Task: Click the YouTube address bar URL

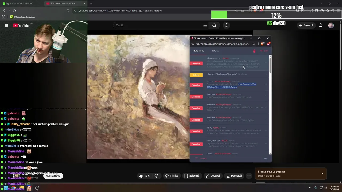Action: (x=121, y=11)
